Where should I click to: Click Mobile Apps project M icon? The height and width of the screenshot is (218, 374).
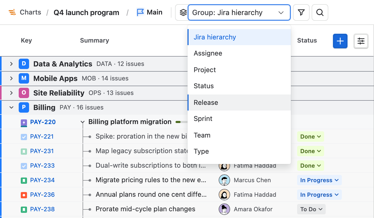point(24,78)
